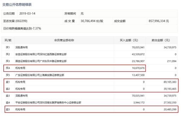Select the 卖2 row label
Image resolution: width=181 pixels, height=117 pixels.
[8, 89]
